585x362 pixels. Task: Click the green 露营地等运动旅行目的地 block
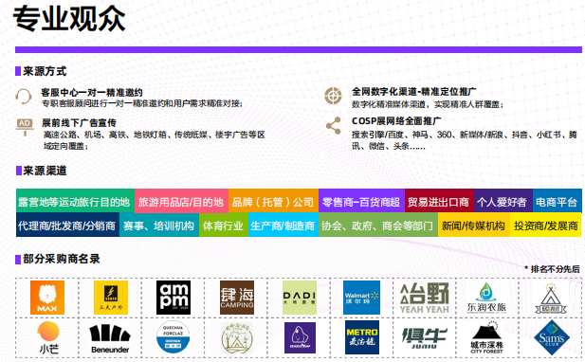point(75,202)
